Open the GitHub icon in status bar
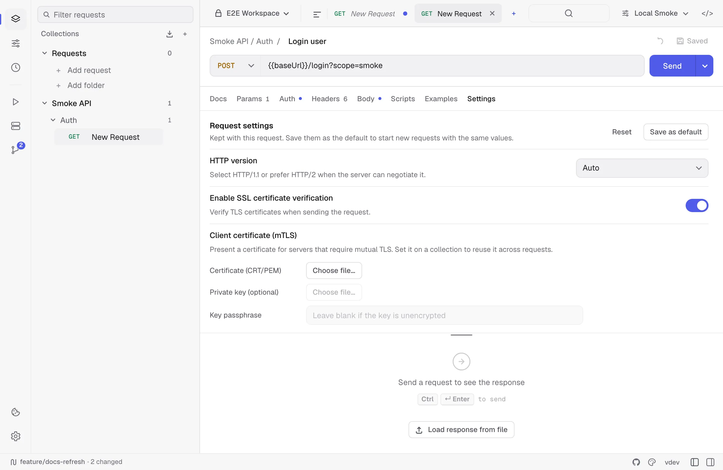The image size is (723, 470). click(636, 462)
